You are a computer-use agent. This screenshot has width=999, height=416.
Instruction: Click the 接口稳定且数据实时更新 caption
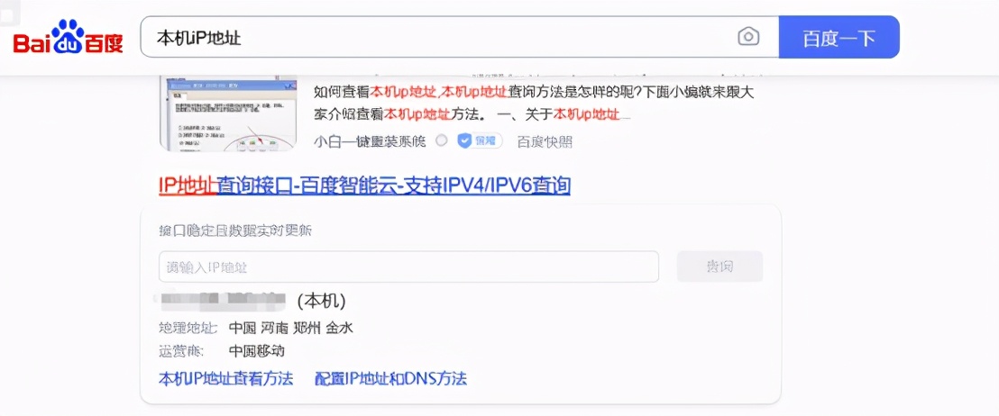(x=235, y=231)
